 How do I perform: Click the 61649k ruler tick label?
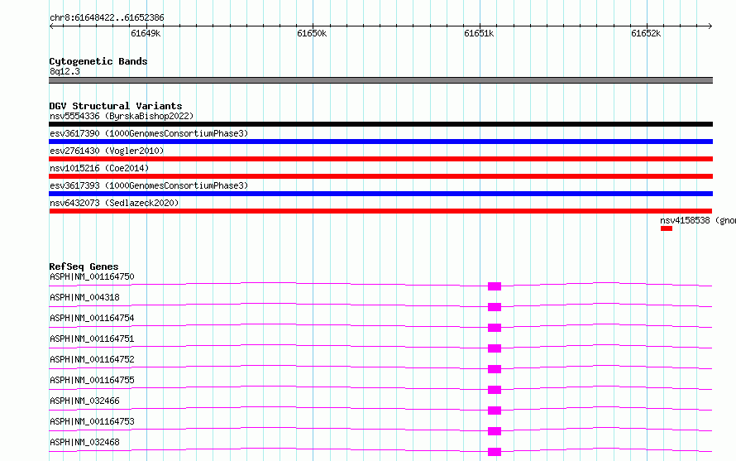click(x=146, y=33)
